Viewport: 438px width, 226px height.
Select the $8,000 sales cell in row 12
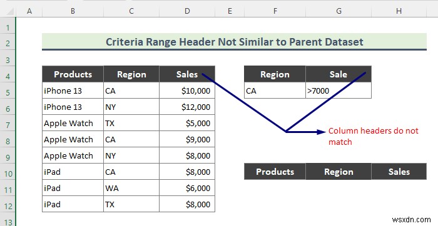[187, 204]
